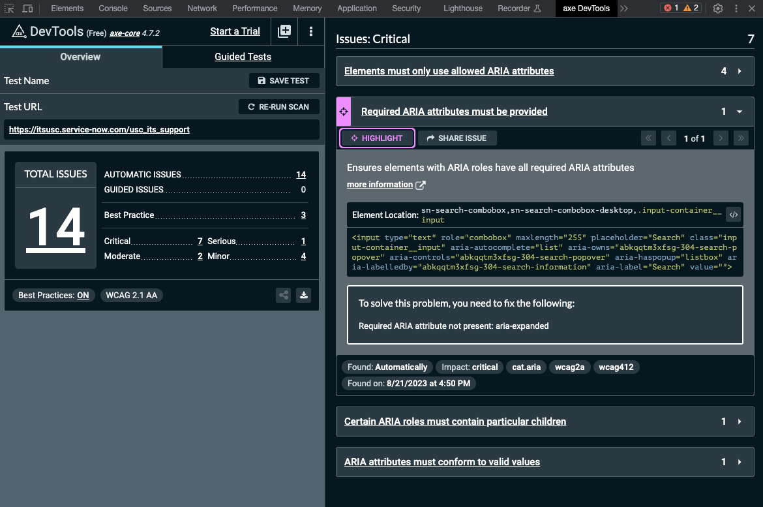This screenshot has height=507, width=763.
Task: Click the Best Practice count 3
Action: 303,215
